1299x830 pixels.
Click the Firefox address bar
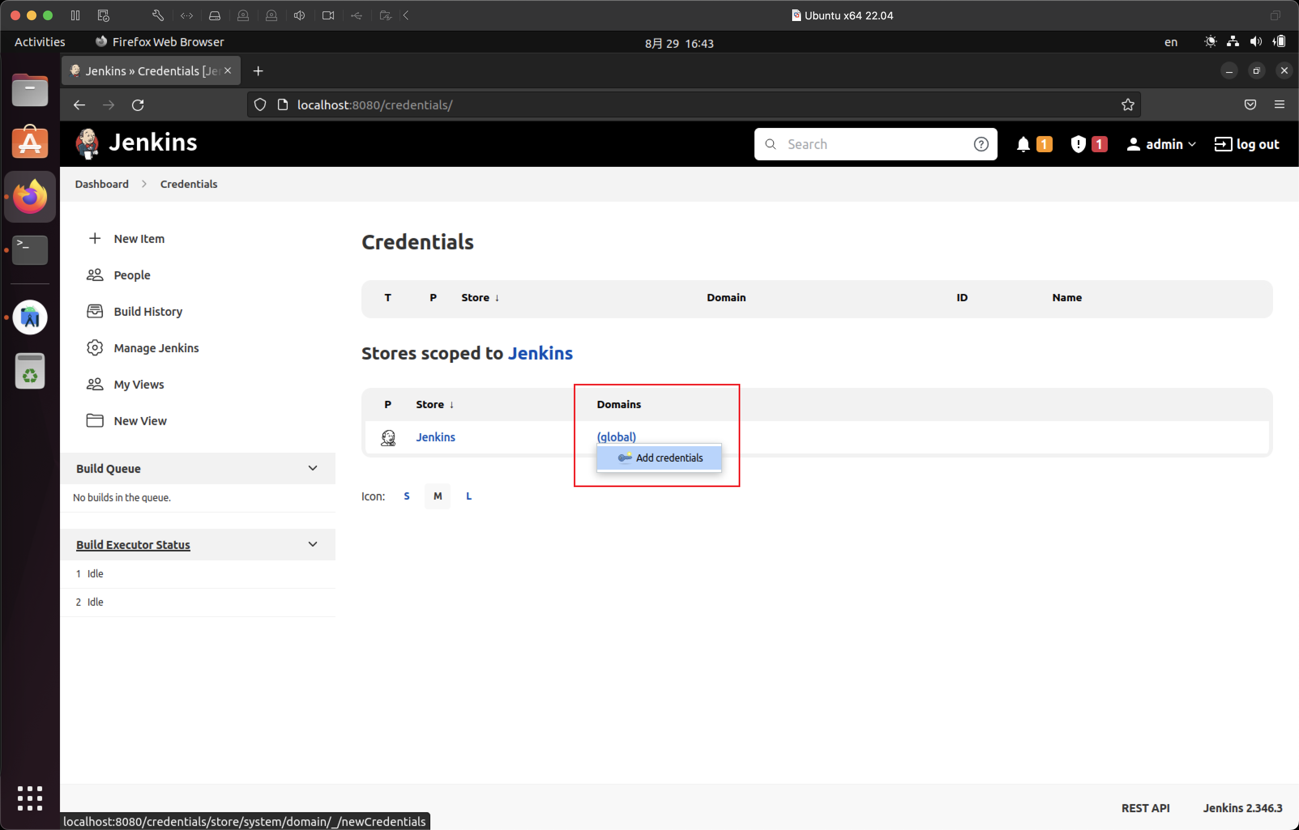point(693,104)
